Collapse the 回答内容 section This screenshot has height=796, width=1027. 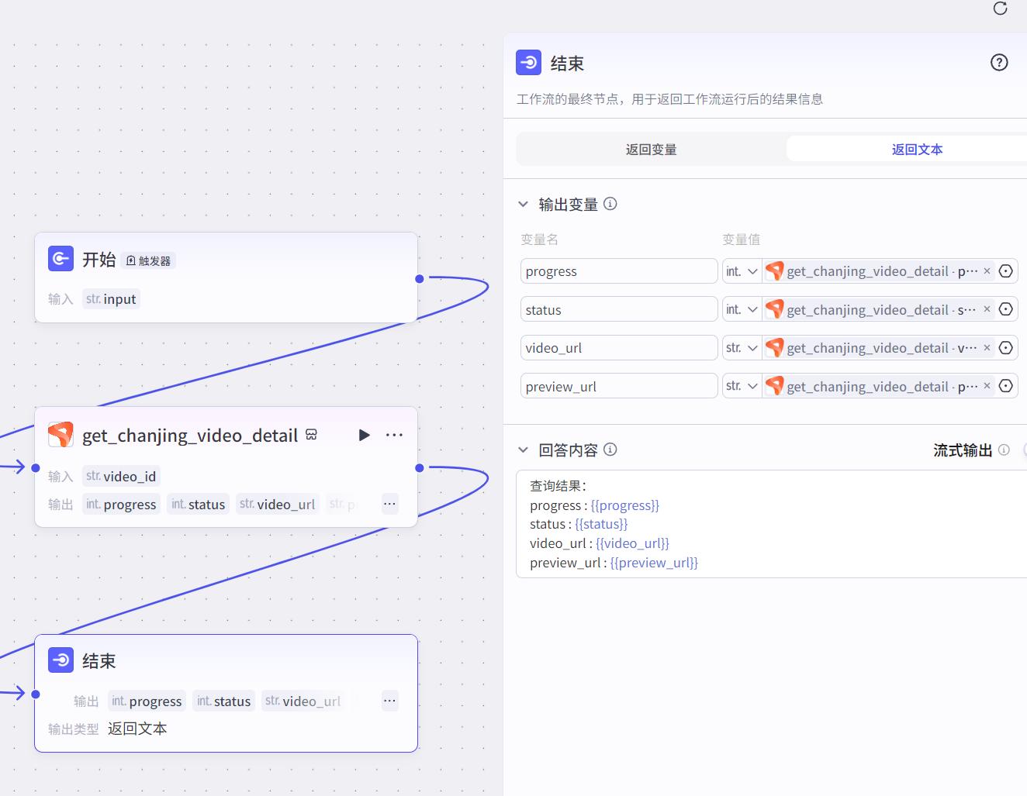[523, 450]
